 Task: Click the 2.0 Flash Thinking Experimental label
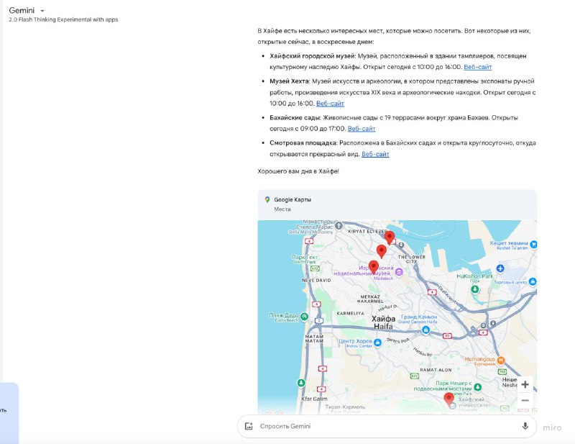[63, 20]
